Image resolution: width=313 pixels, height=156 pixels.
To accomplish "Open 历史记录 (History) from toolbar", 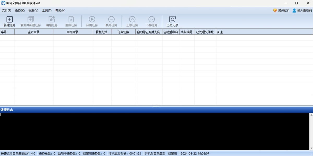I will point(172,19).
